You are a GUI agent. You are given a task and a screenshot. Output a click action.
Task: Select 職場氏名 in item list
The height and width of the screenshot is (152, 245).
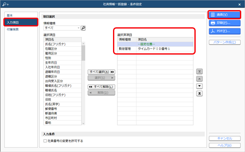pos(62,90)
